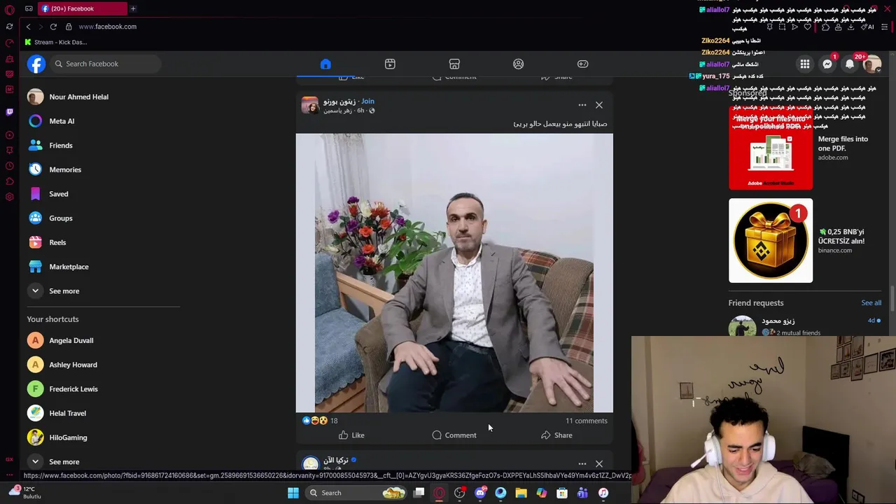This screenshot has height=504, width=896.
Task: Open Friends from the left sidebar
Action: [x=103, y=146]
